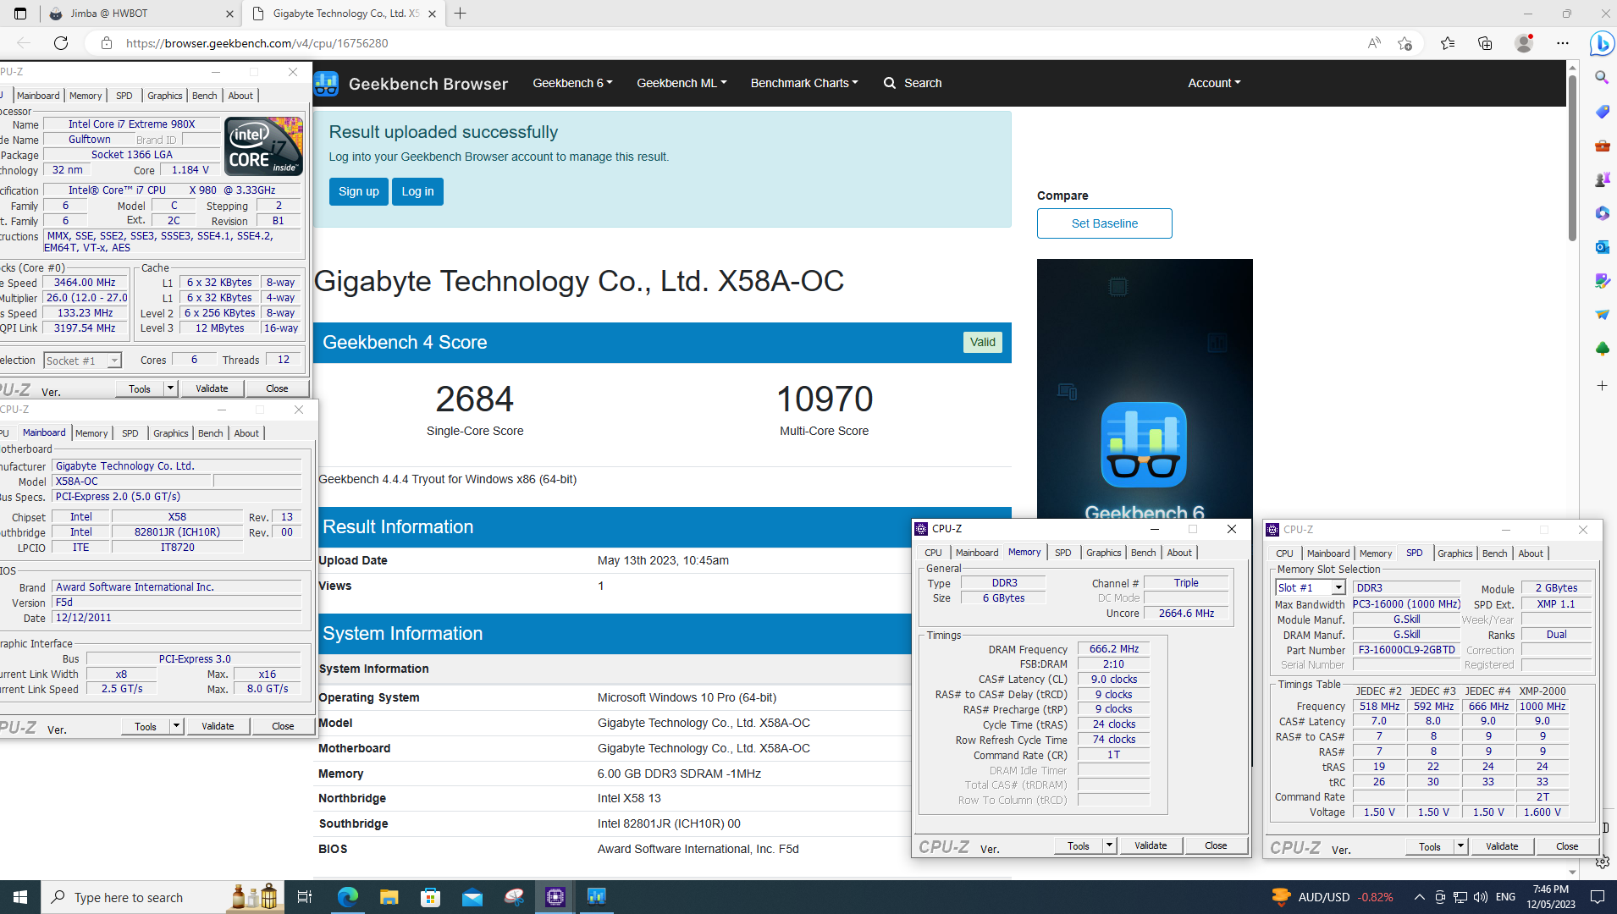Open the browser profile avatar
1617x914 pixels.
click(1524, 43)
